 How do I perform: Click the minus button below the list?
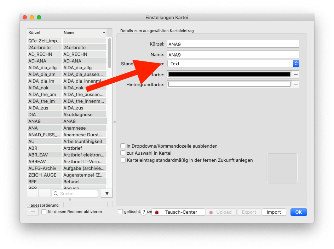click(x=44, y=193)
